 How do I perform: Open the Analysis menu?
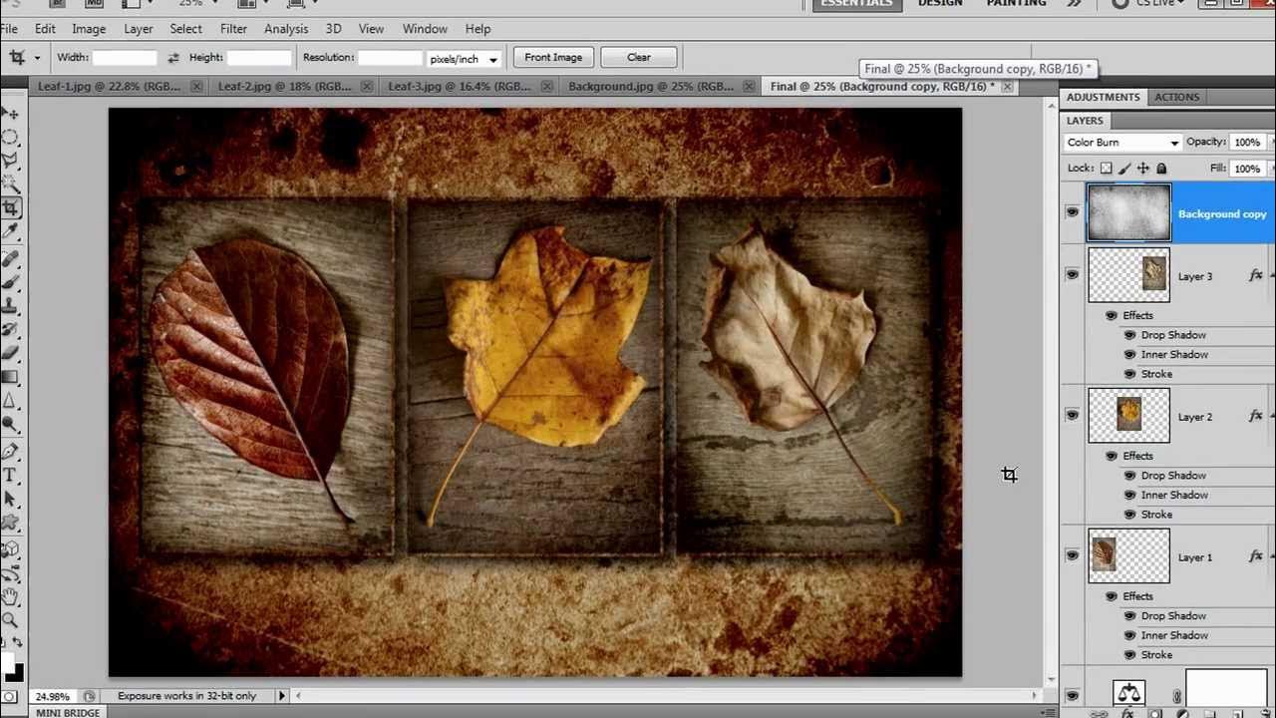tap(286, 29)
